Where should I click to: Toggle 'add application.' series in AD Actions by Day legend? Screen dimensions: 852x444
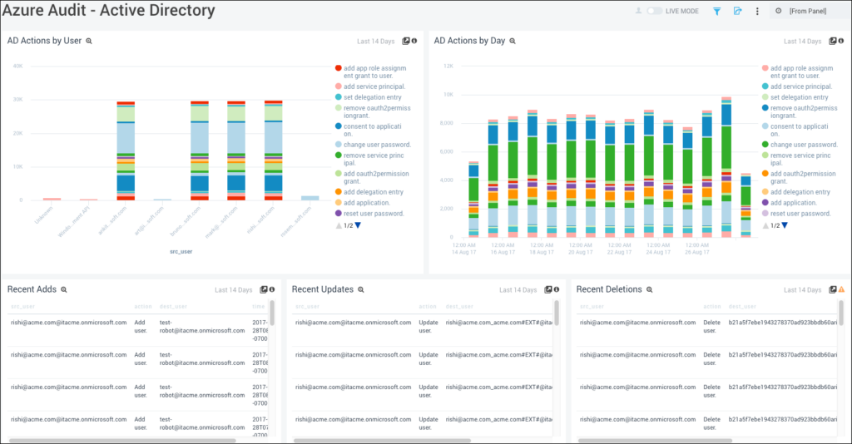(x=793, y=203)
